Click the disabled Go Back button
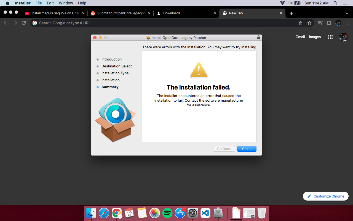Viewport: 353px width, 221px height. coord(224,149)
